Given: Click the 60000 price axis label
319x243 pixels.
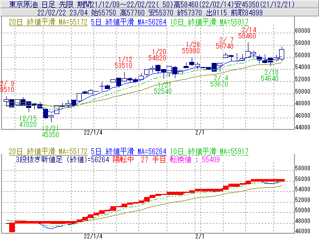Looking at the screenshot, I should 303,31.
